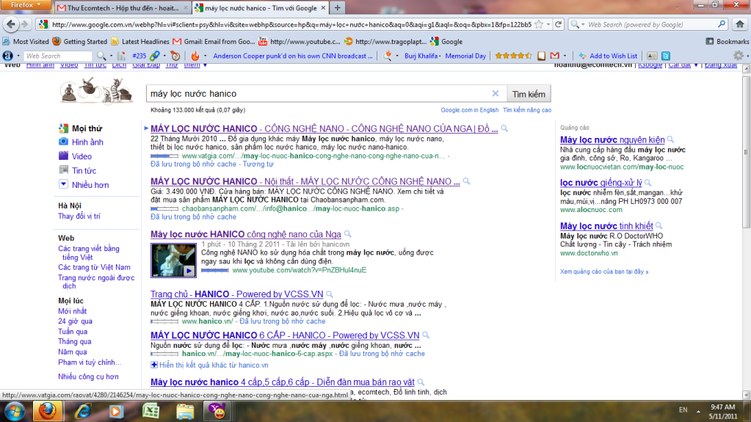Click the Alexa toolbar search magnifier
The image size is (751, 422).
[x=101, y=56]
